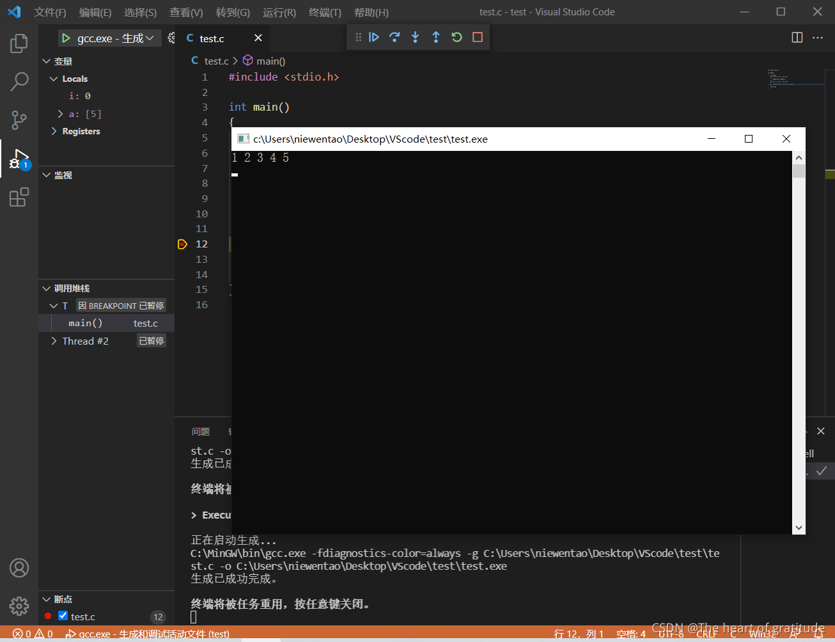Click the scroll up arrow in console window
The height and width of the screenshot is (642, 835).
click(x=799, y=157)
